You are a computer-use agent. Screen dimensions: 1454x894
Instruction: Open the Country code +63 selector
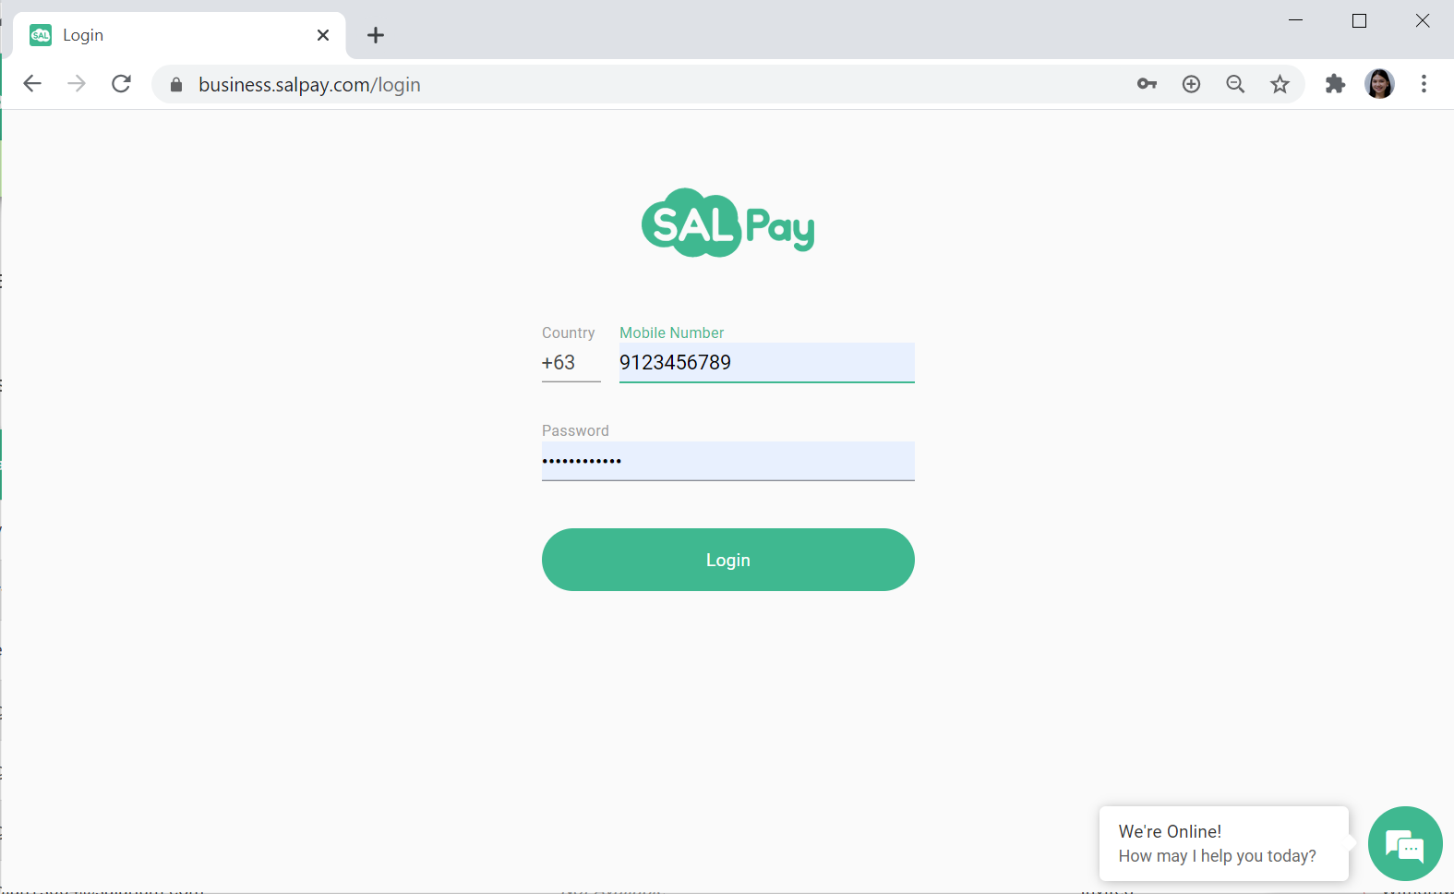[571, 363]
